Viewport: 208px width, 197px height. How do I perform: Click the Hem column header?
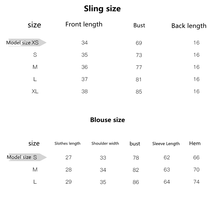[x=195, y=143]
